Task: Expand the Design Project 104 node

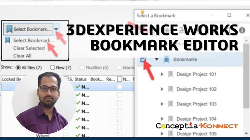Action: tap(162, 118)
